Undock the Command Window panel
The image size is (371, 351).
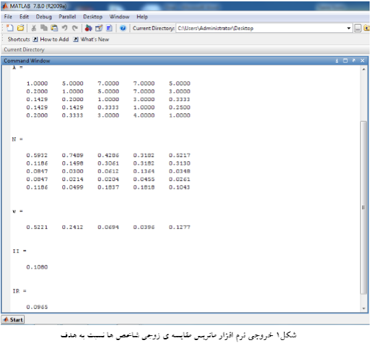tap(354, 61)
